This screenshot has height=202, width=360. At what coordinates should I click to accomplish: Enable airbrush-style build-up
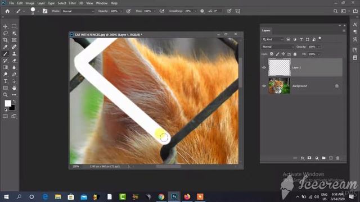[x=162, y=11]
